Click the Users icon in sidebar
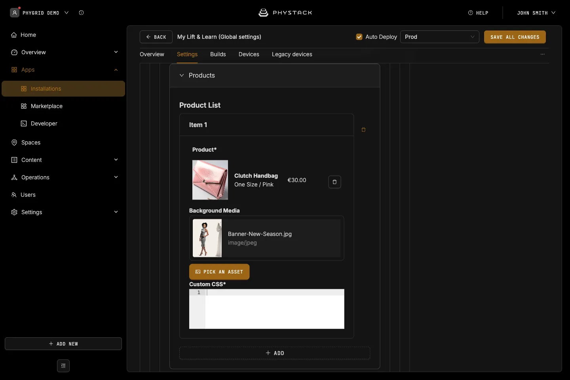 coord(14,195)
